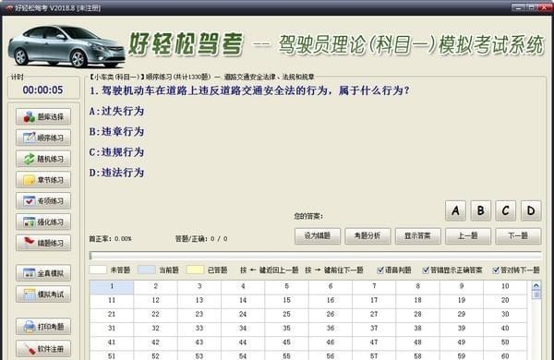Toggle 答对转下一题 checkbox
This screenshot has width=554, height=360.
tap(496, 270)
